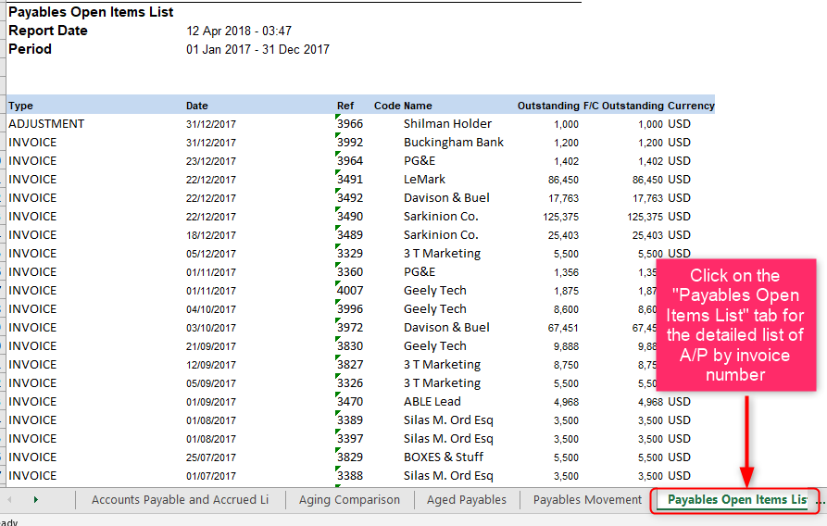Select the Buckingham Bank name cell
827x526 pixels.
454,143
